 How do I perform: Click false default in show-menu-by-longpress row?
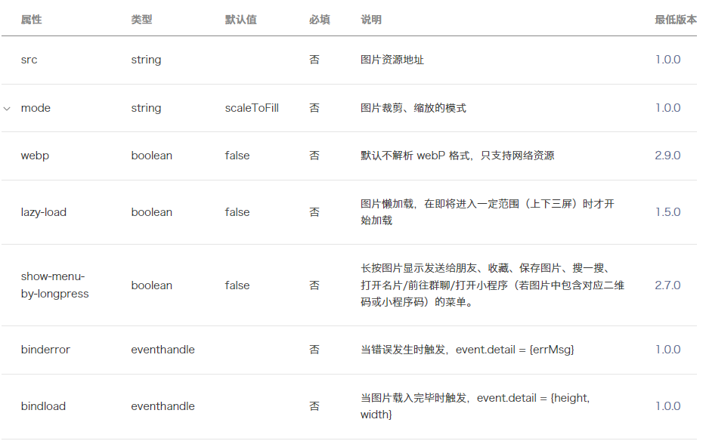pyautogui.click(x=237, y=285)
